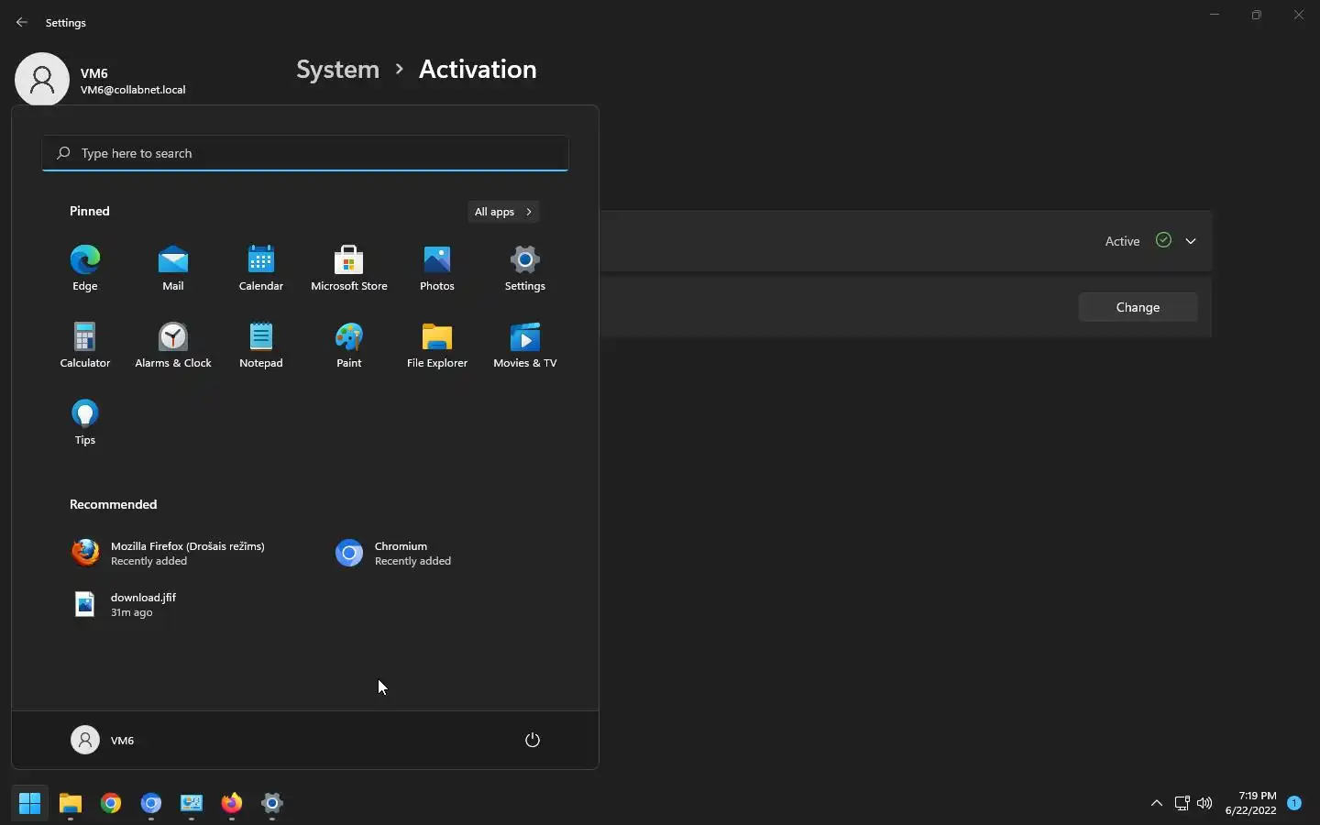
Task: Open the Control Panel taskbar icon
Action: [x=192, y=804]
